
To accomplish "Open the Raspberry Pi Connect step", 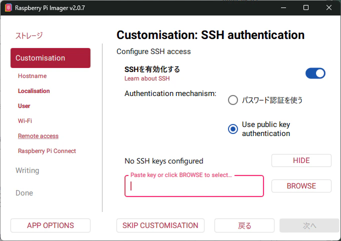I will point(47,151).
